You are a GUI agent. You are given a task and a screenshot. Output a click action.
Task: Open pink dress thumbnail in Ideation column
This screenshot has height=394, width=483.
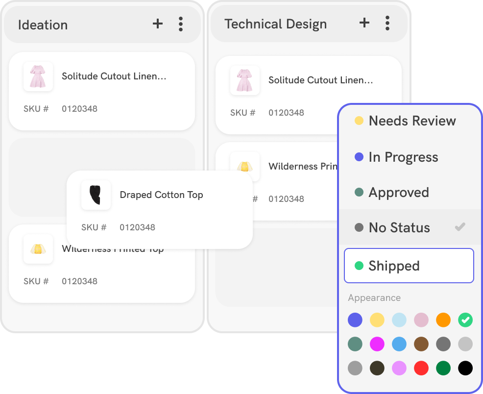[38, 76]
